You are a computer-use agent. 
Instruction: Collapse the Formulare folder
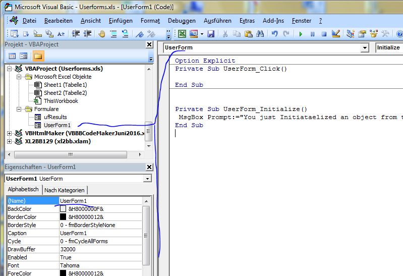(19, 109)
